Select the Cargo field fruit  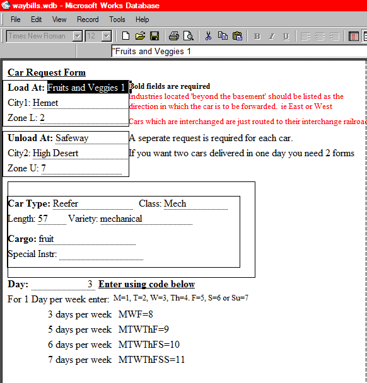click(87, 239)
